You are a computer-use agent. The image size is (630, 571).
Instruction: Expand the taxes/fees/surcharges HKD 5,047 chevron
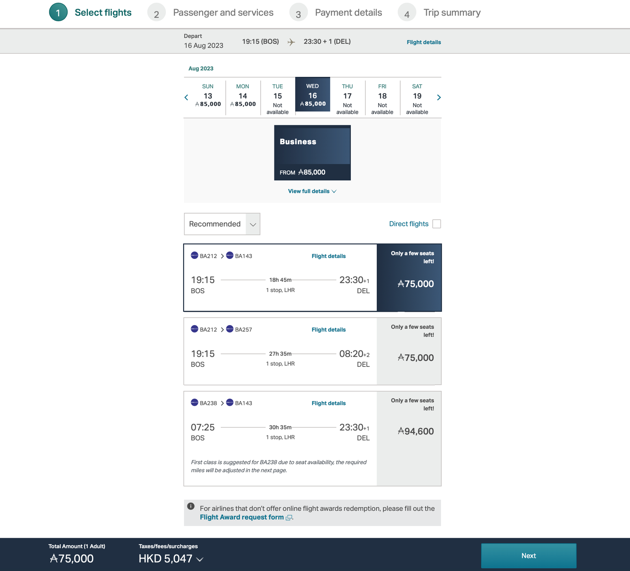click(x=200, y=559)
